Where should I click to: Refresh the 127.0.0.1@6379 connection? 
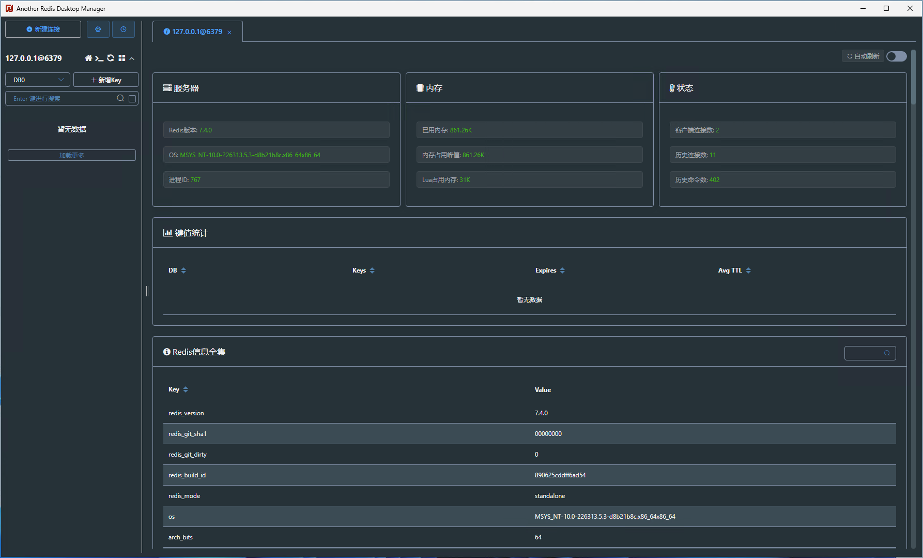tap(111, 58)
